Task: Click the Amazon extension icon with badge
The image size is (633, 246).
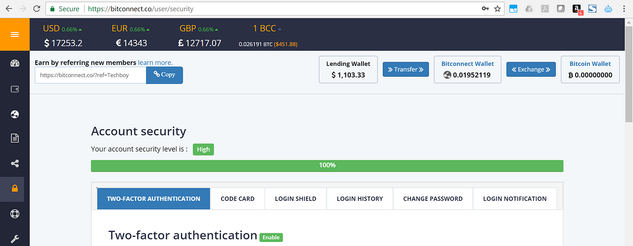Action: coord(577,9)
